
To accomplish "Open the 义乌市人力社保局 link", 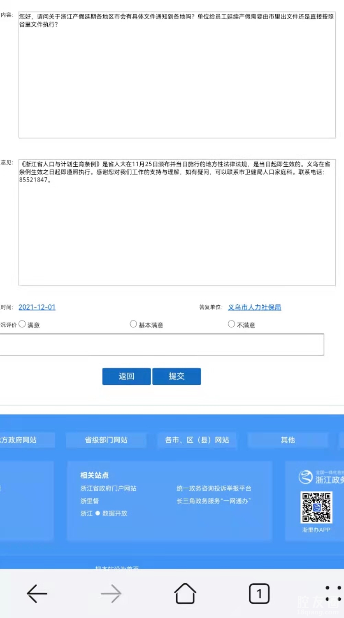I will tap(254, 307).
